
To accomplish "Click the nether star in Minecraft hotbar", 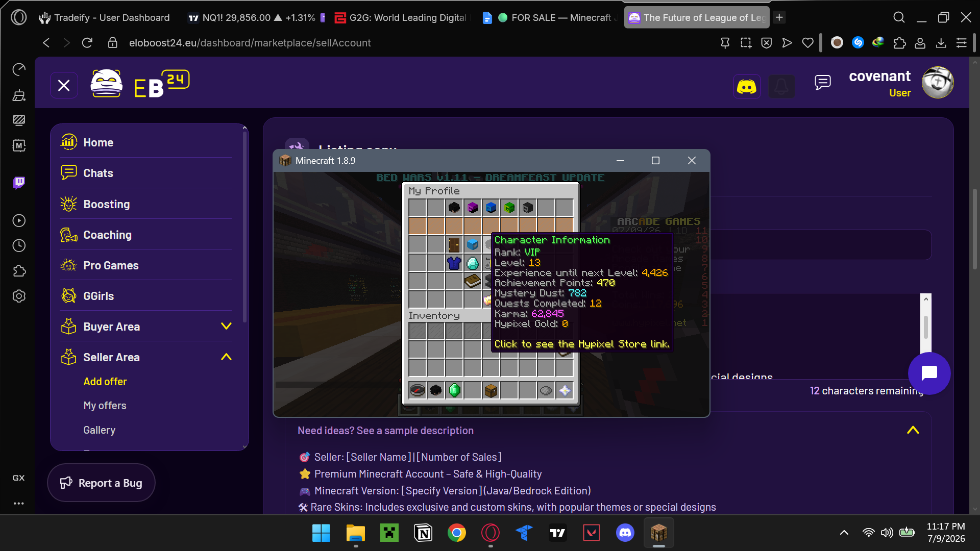I will click(565, 391).
